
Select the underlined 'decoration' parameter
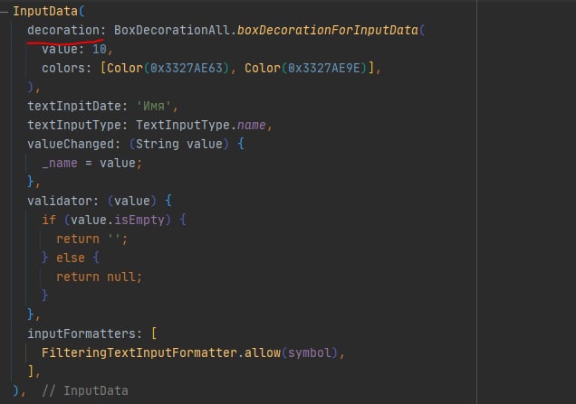(x=63, y=30)
